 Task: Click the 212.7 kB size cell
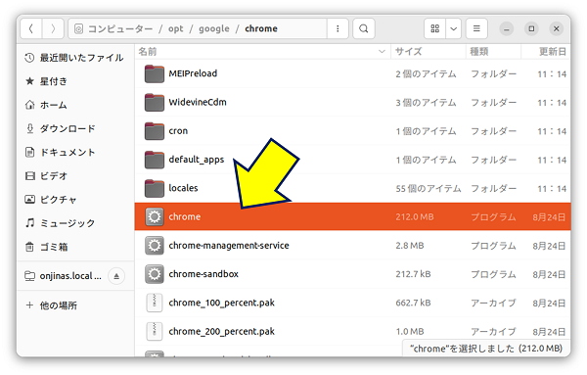[413, 274]
